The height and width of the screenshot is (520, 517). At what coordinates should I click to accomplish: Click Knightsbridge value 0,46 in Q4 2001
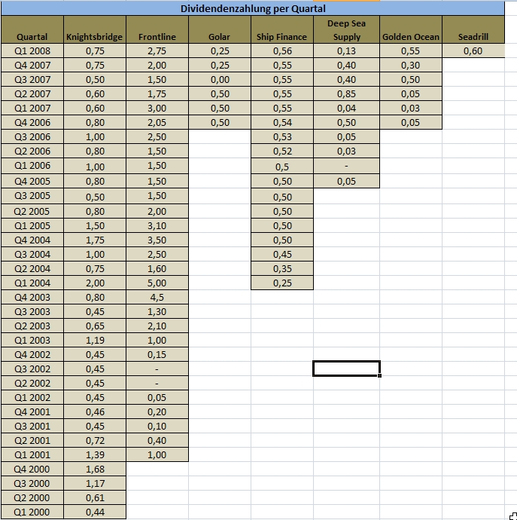95,411
